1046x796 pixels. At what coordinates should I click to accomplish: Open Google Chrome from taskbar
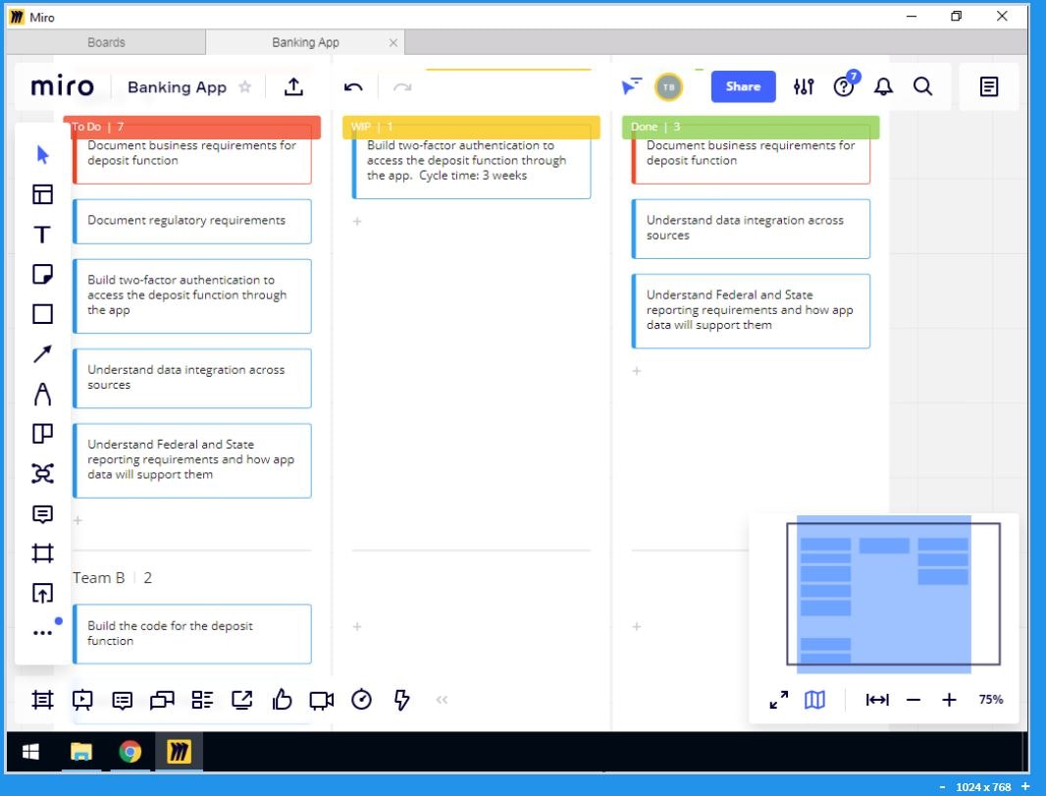point(131,752)
